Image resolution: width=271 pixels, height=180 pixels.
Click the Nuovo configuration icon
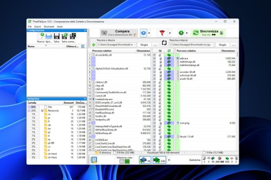(41, 36)
